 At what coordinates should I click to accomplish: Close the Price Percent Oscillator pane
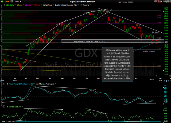4,84
